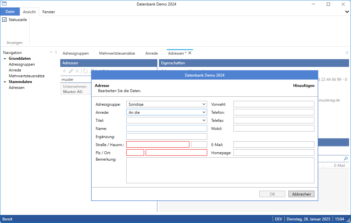Image resolution: width=351 pixels, height=223 pixels.
Task: Click the 'Anzeigen' ribbon group label
Action: pos(15,43)
